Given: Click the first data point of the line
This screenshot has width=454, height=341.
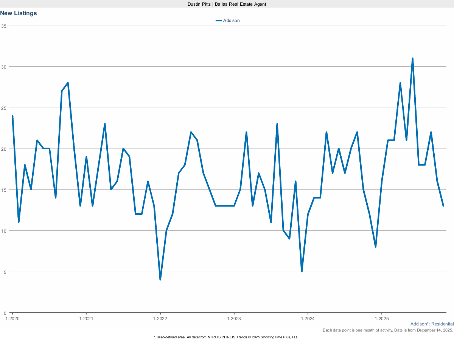Looking at the screenshot, I should [12, 116].
